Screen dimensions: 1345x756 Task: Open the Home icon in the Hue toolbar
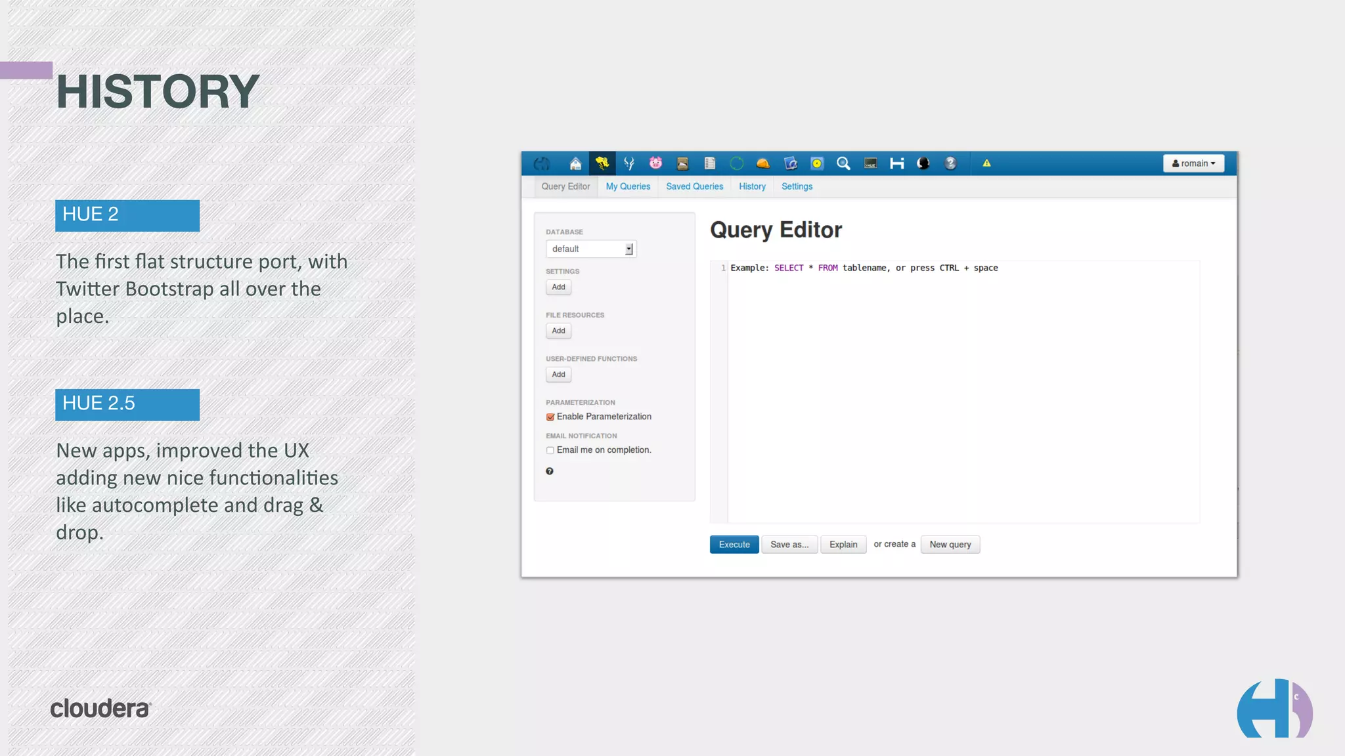tap(575, 163)
